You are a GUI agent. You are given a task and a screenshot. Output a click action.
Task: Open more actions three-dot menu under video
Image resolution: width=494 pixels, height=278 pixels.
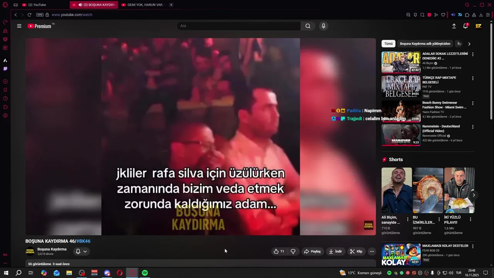[x=372, y=251]
